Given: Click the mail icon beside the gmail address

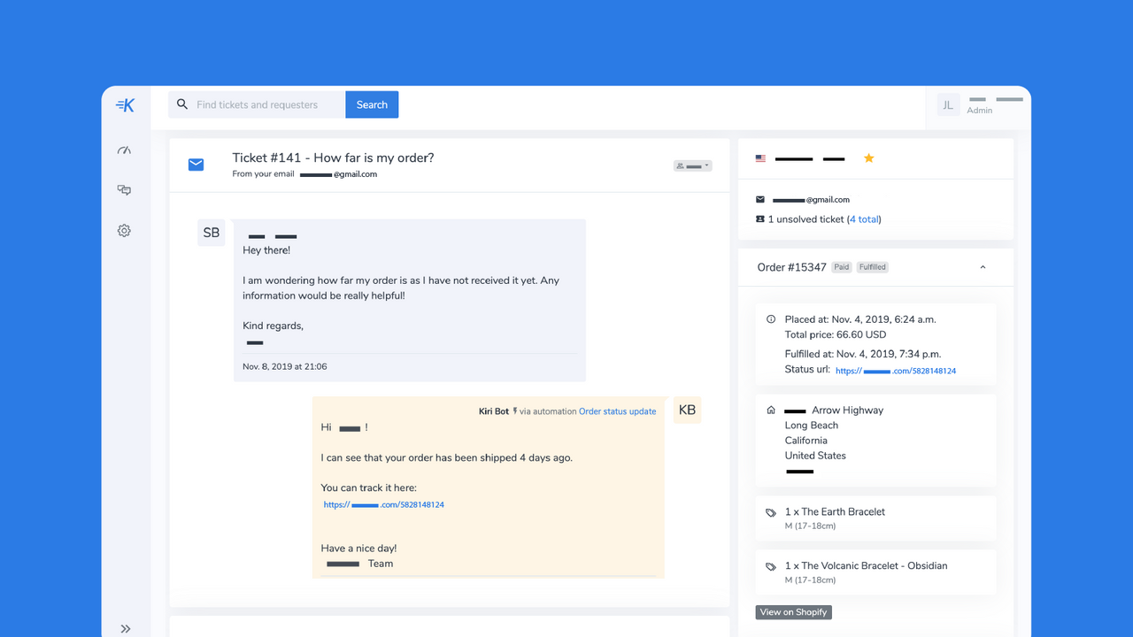Looking at the screenshot, I should 760,199.
